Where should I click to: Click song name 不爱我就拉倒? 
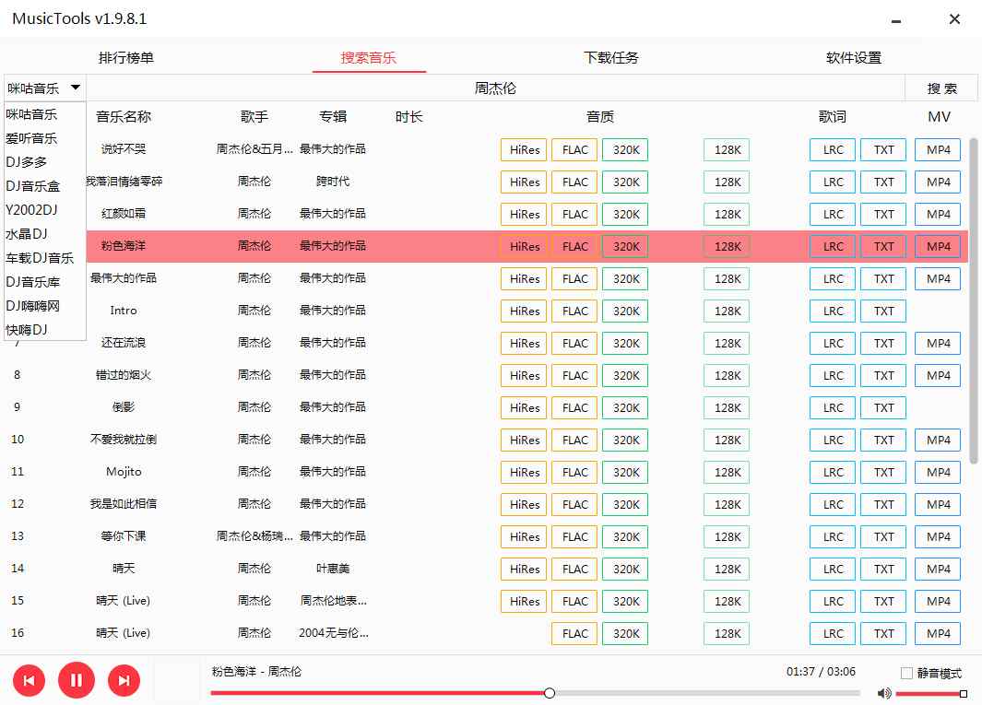point(124,439)
